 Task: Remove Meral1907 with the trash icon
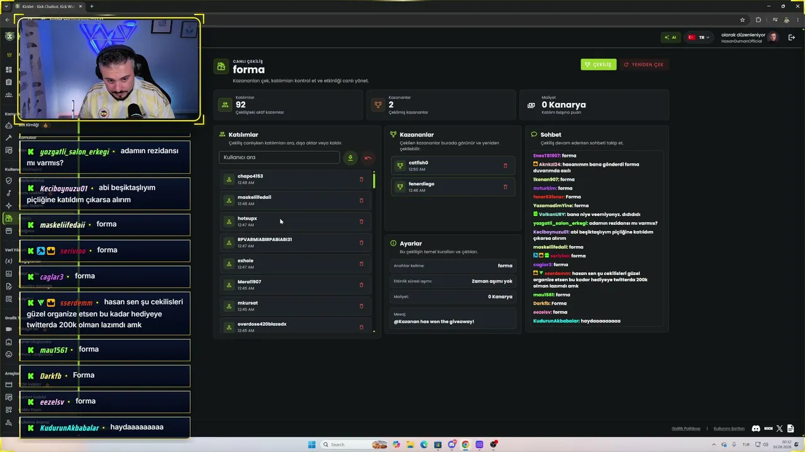tap(361, 285)
